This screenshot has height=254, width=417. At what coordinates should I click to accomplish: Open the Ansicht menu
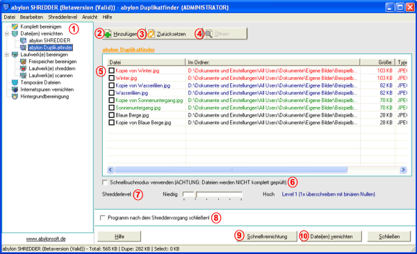point(90,17)
